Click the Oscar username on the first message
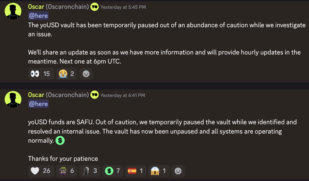Screen dimensions: 309x181 (36, 7)
